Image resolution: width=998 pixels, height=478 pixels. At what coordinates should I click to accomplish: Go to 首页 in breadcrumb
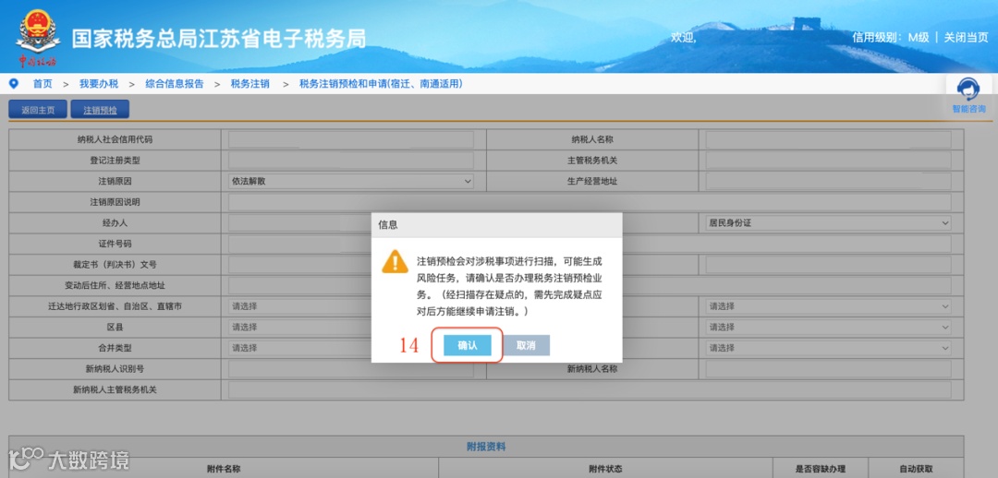tap(43, 84)
